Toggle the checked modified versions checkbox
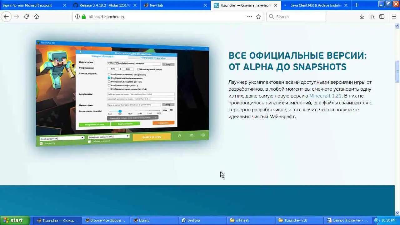400x225 pixels. point(109,78)
